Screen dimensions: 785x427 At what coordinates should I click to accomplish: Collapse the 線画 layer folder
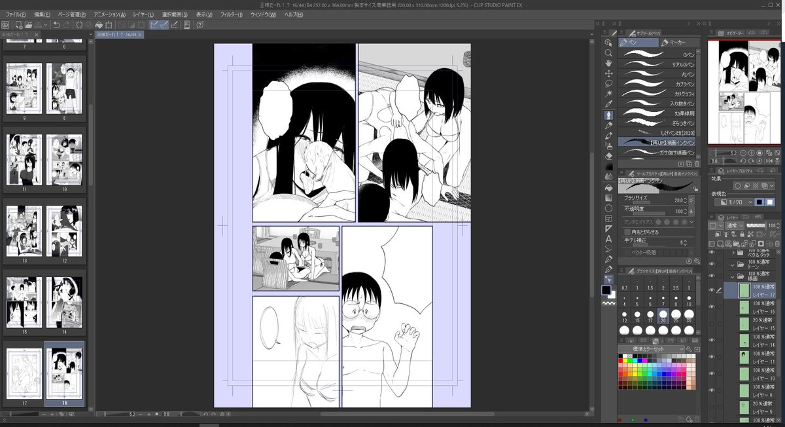[x=734, y=276]
